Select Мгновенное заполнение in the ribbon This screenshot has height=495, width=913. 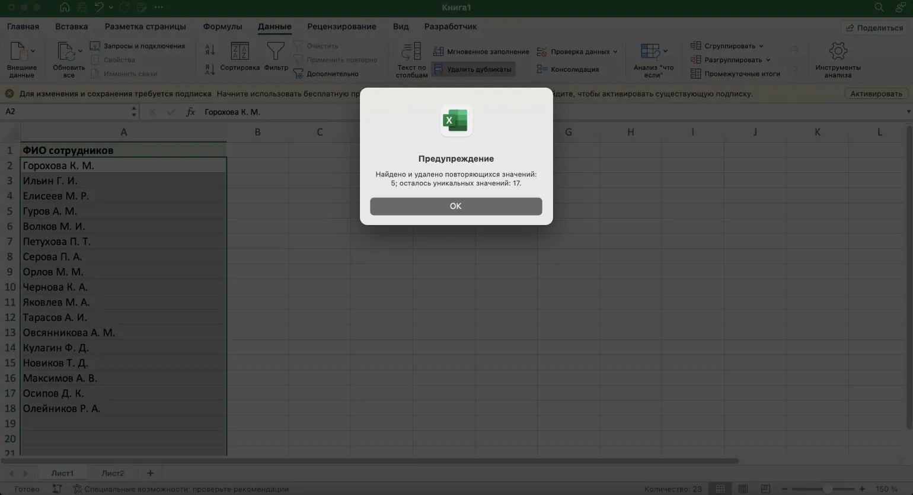[481, 52]
